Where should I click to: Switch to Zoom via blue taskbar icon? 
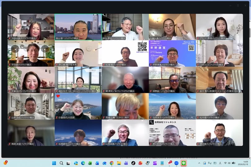176,163
